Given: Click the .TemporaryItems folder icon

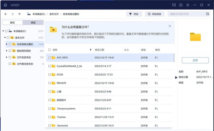Looking at the screenshot, I should [x=53, y=109].
